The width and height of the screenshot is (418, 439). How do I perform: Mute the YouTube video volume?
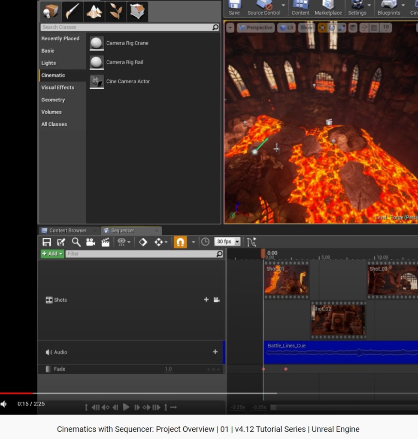coord(4,404)
